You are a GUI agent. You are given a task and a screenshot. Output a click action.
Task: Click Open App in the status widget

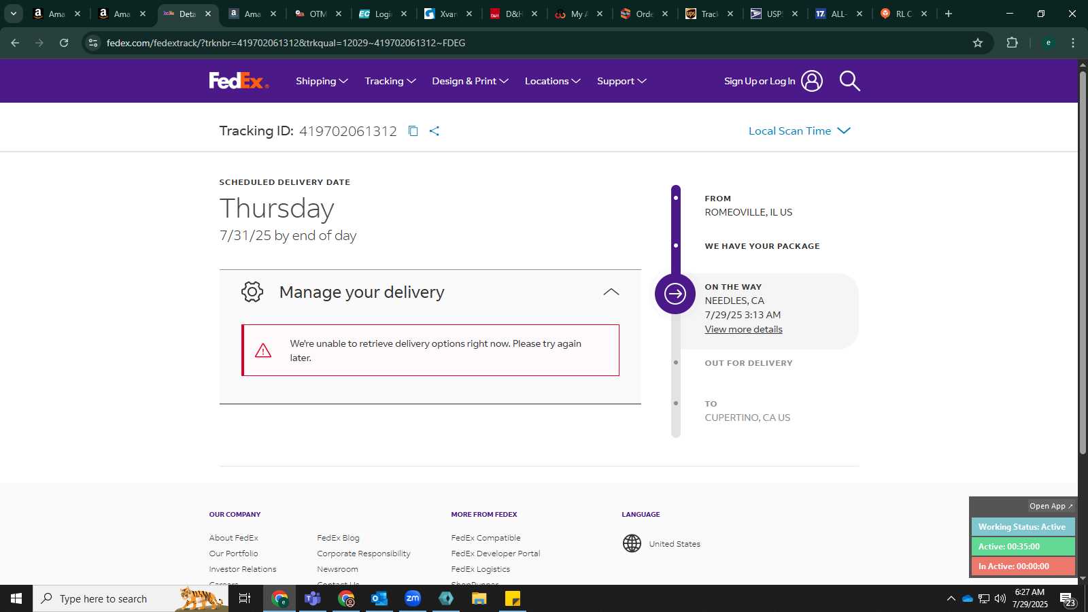coord(1051,506)
